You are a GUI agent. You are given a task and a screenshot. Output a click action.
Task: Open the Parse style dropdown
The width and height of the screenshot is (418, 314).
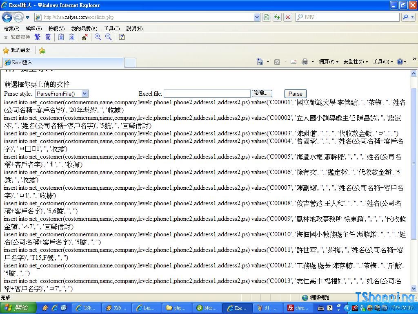tap(62, 94)
